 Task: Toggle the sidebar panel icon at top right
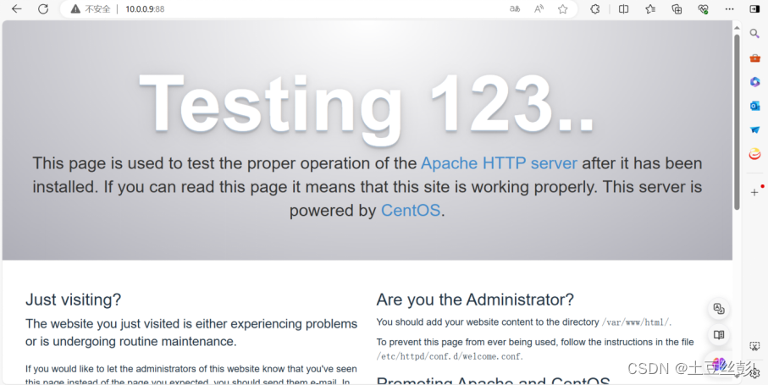pos(754,8)
